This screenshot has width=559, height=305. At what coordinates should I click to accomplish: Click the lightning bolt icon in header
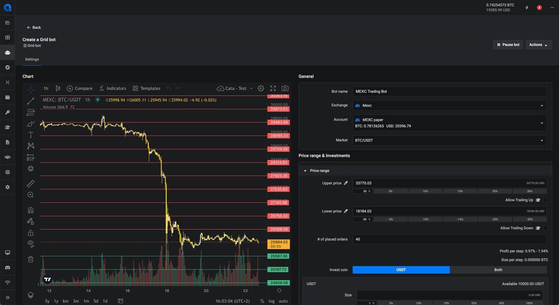click(x=527, y=7)
